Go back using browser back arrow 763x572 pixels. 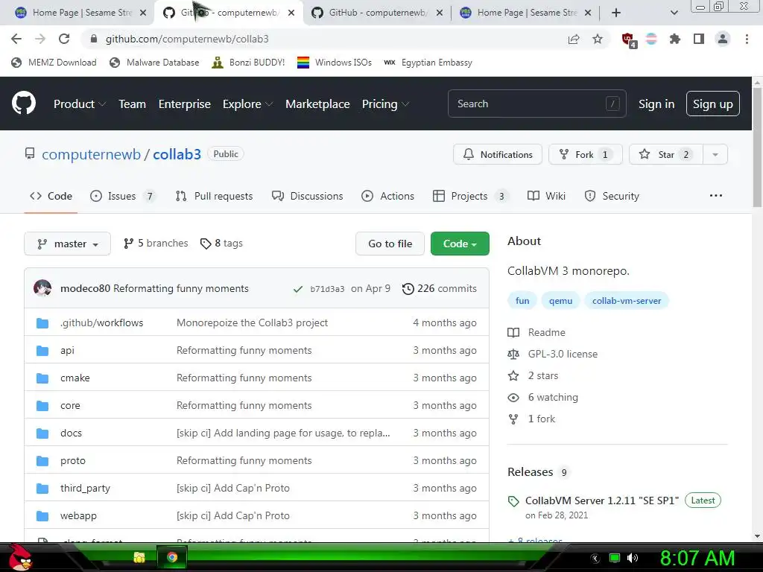pos(16,39)
